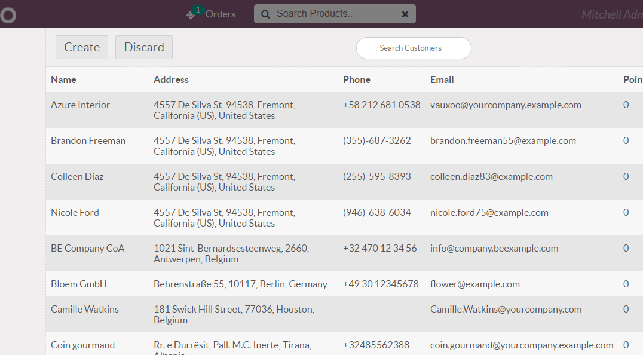Select customer Coin gourmand

(x=83, y=345)
